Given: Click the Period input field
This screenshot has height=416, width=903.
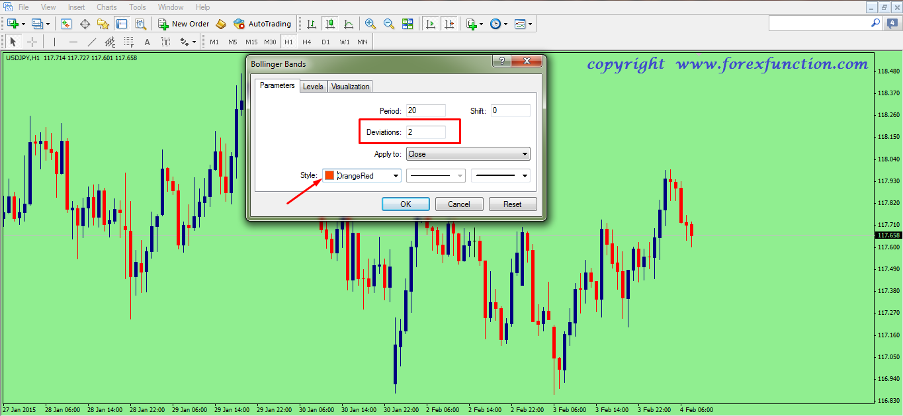Looking at the screenshot, I should 426,110.
